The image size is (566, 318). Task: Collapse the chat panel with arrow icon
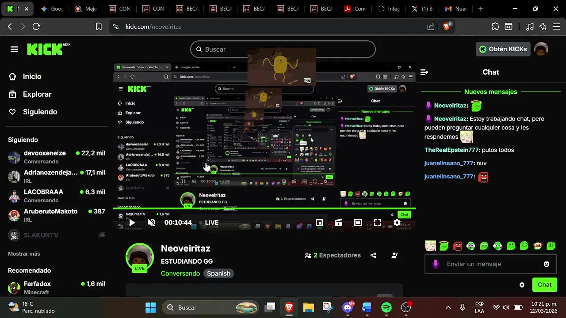[x=424, y=72]
